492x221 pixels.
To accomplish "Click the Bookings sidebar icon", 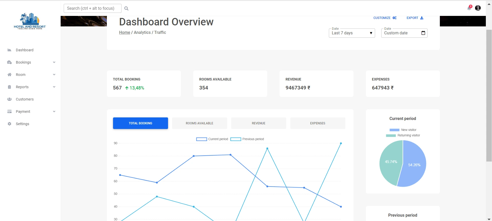I will (10, 62).
